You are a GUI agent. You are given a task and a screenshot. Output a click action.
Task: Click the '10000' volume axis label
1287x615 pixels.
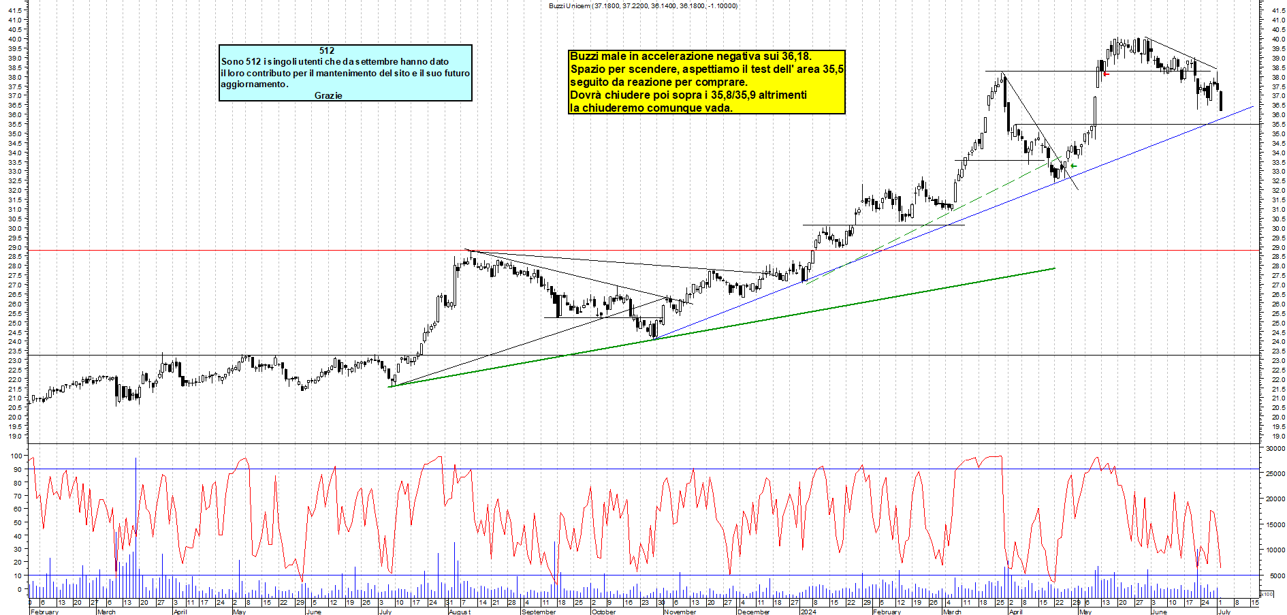[1275, 550]
